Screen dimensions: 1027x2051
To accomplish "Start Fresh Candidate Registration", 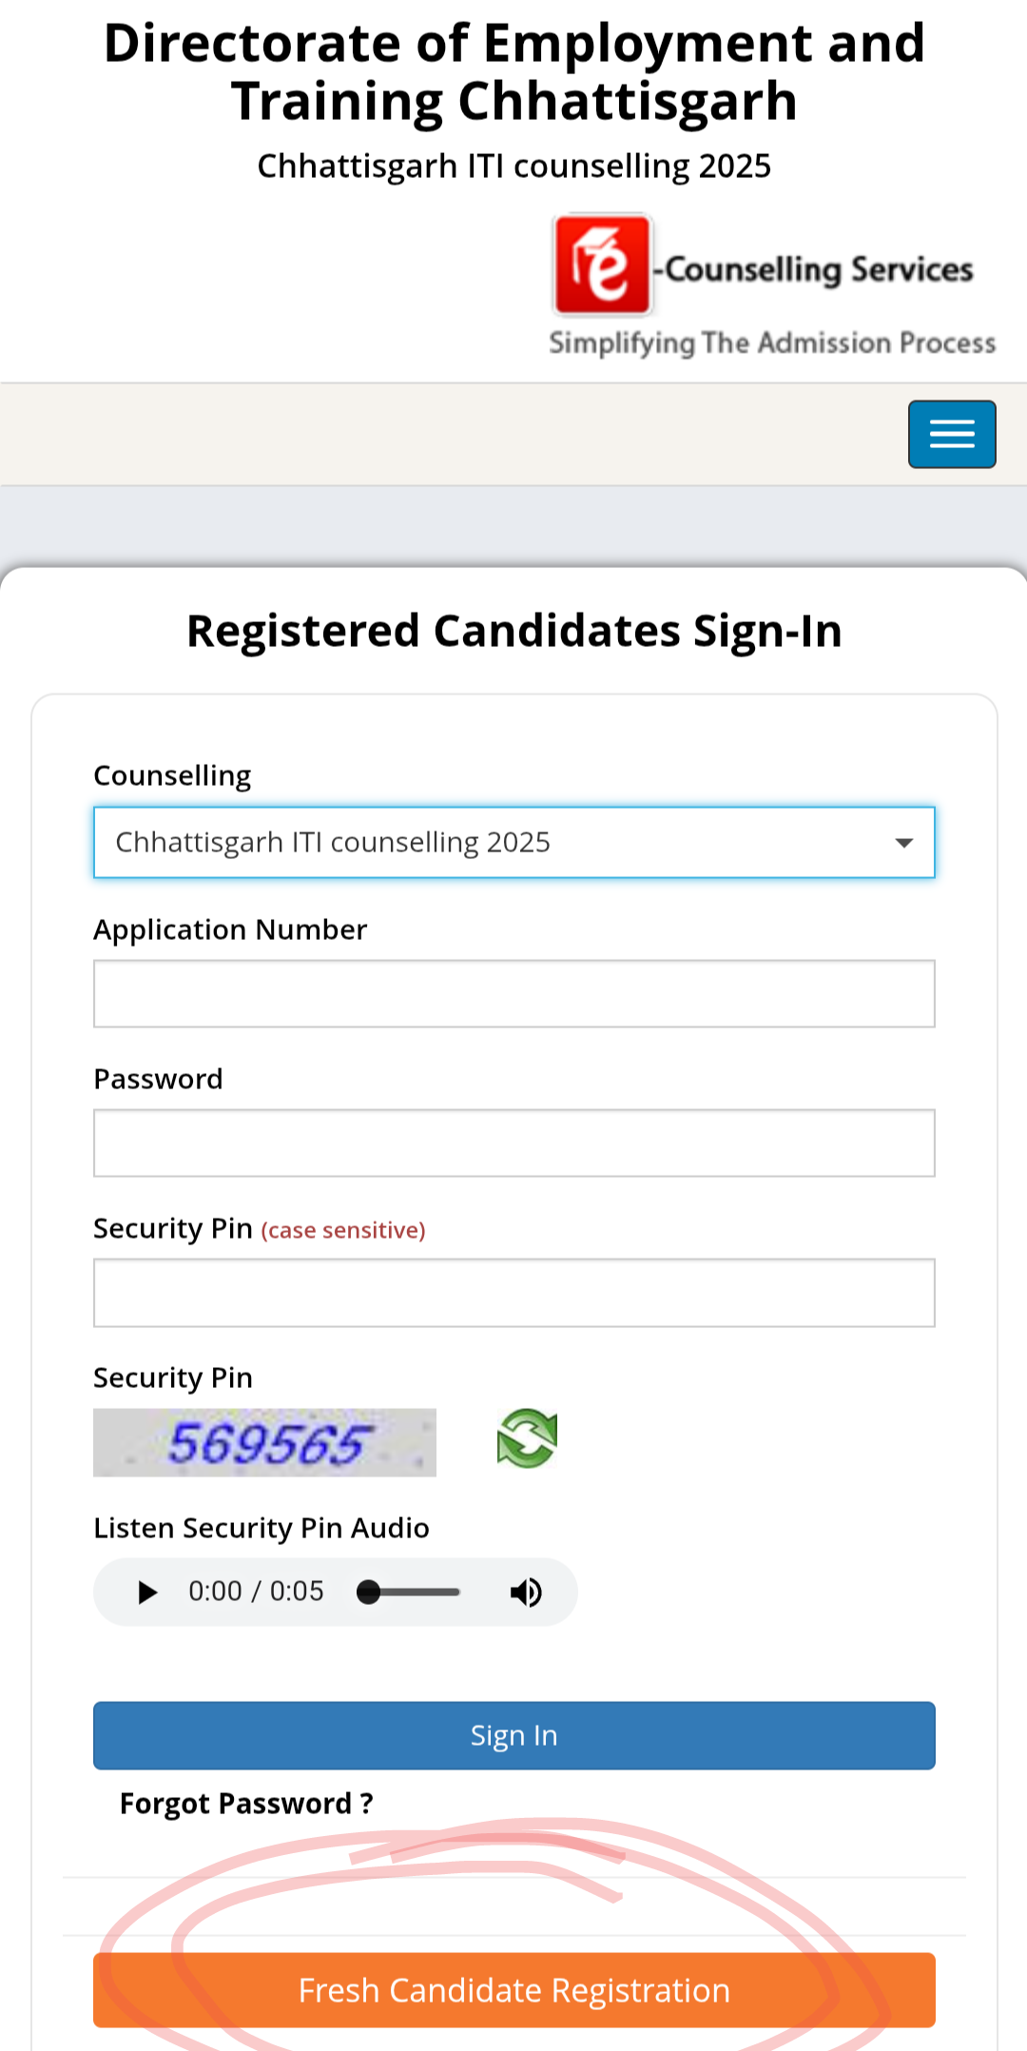I will [514, 1990].
